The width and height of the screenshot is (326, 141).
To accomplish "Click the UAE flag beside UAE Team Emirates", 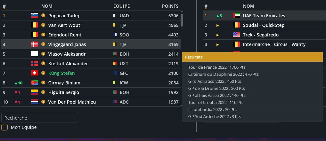I will [x=236, y=16].
